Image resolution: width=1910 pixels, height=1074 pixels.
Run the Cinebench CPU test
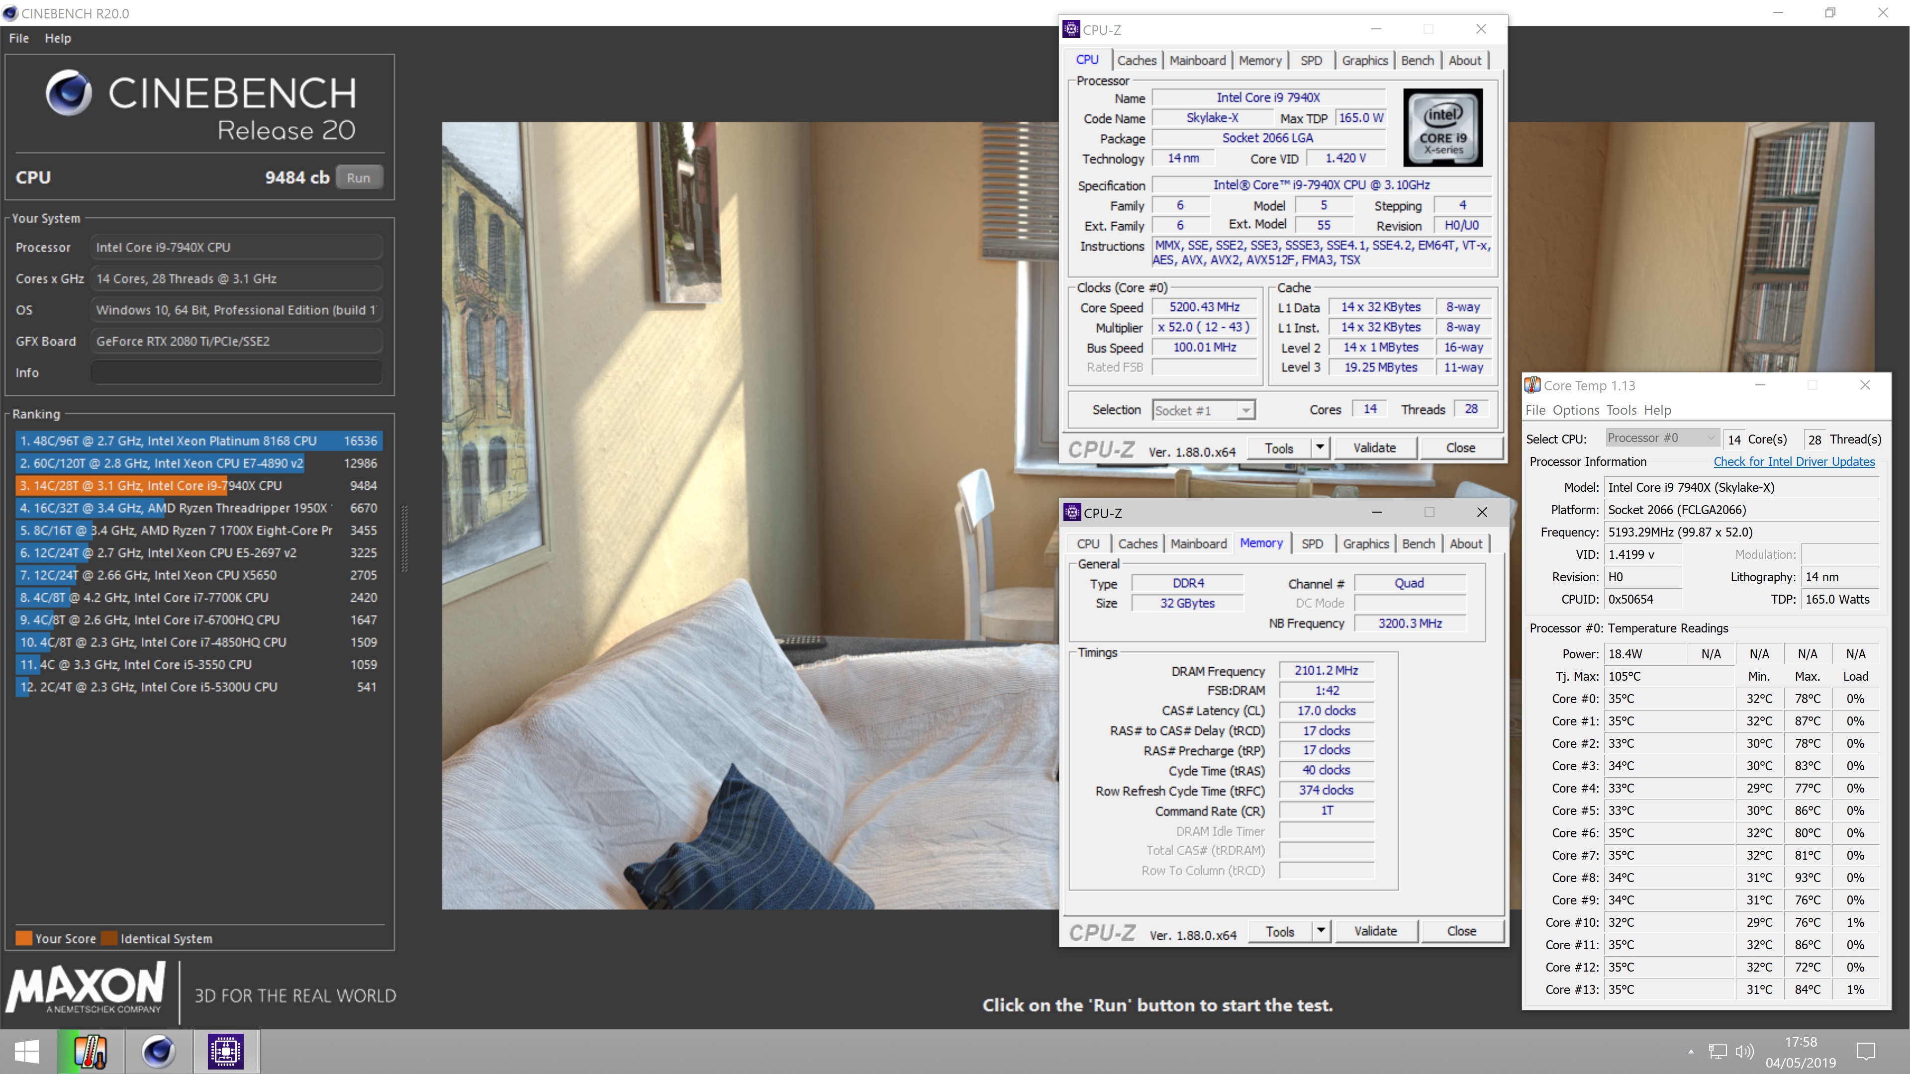(x=358, y=178)
